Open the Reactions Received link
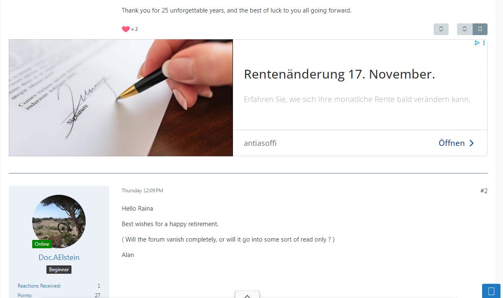Screen dimensions: 503x298 (x=39, y=286)
